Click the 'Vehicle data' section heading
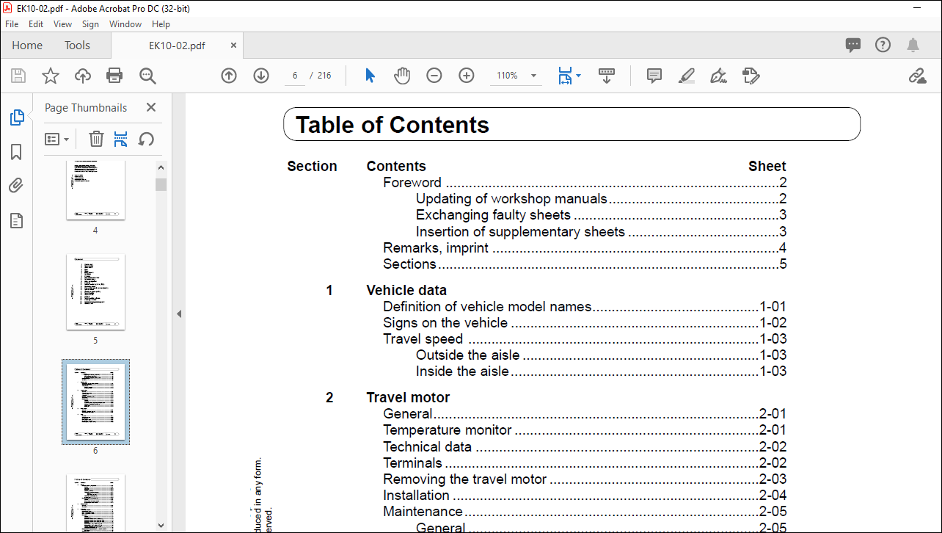The height and width of the screenshot is (533, 942). tap(406, 291)
